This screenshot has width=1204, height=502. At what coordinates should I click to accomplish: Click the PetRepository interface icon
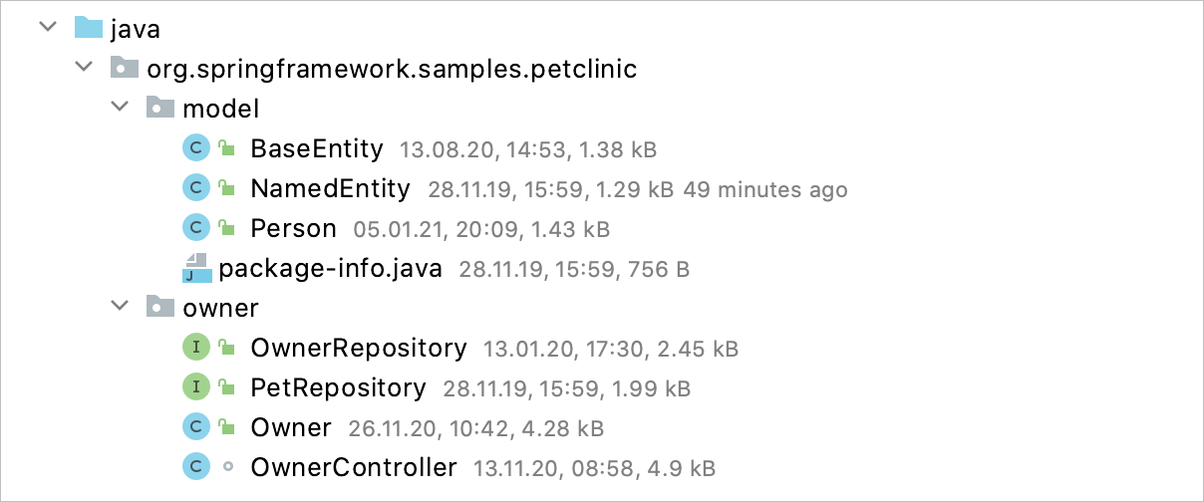196,387
